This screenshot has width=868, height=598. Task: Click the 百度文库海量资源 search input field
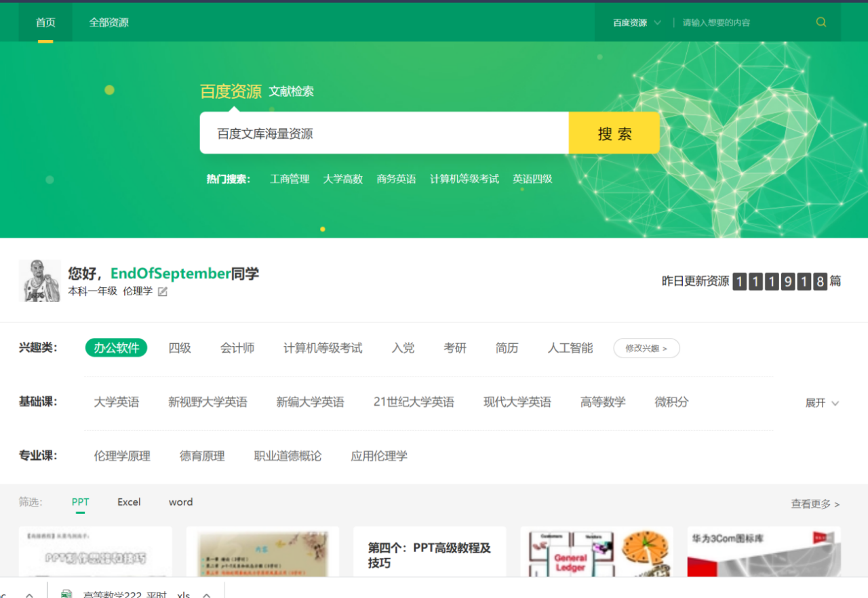tap(383, 133)
